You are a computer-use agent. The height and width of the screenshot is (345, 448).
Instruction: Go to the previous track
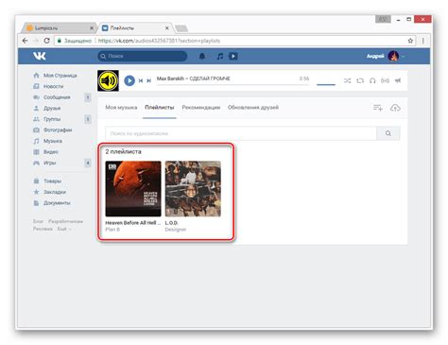[x=141, y=80]
